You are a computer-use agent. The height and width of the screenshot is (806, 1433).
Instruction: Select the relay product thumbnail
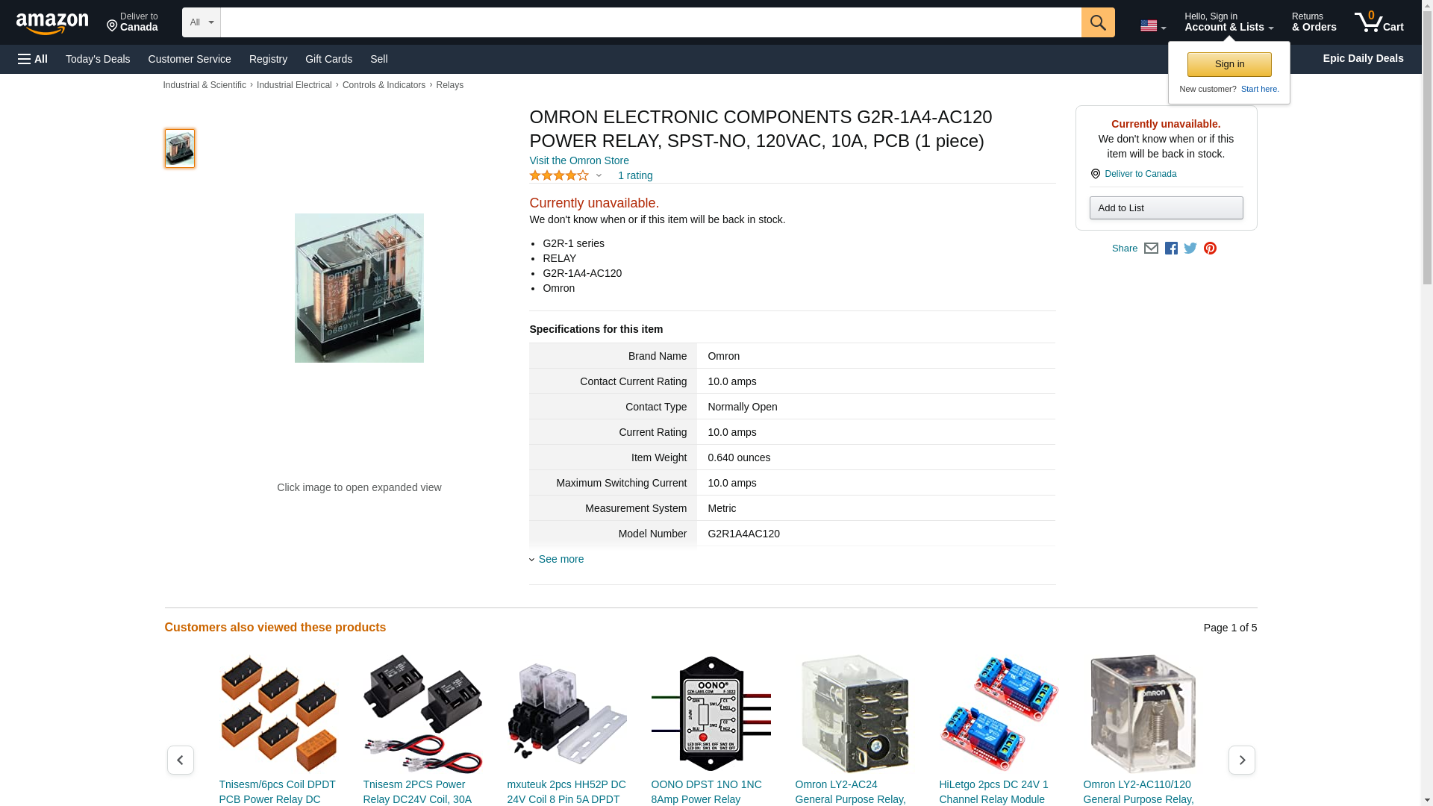click(x=179, y=148)
